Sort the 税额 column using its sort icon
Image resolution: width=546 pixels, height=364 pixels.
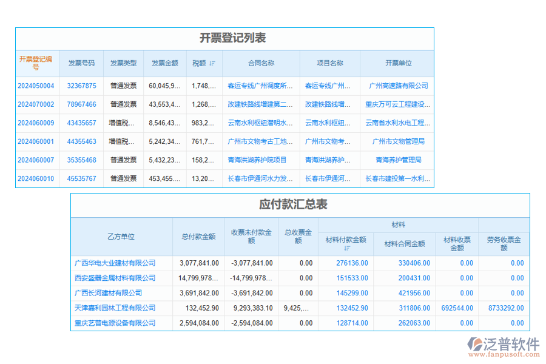tap(213, 64)
